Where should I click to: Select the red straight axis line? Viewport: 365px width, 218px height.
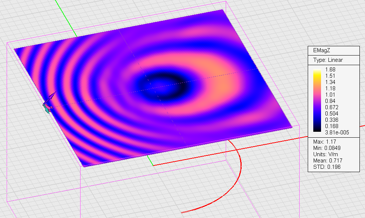click(256, 146)
